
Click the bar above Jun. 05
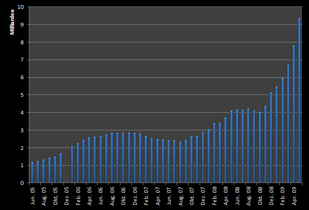[x=32, y=173]
